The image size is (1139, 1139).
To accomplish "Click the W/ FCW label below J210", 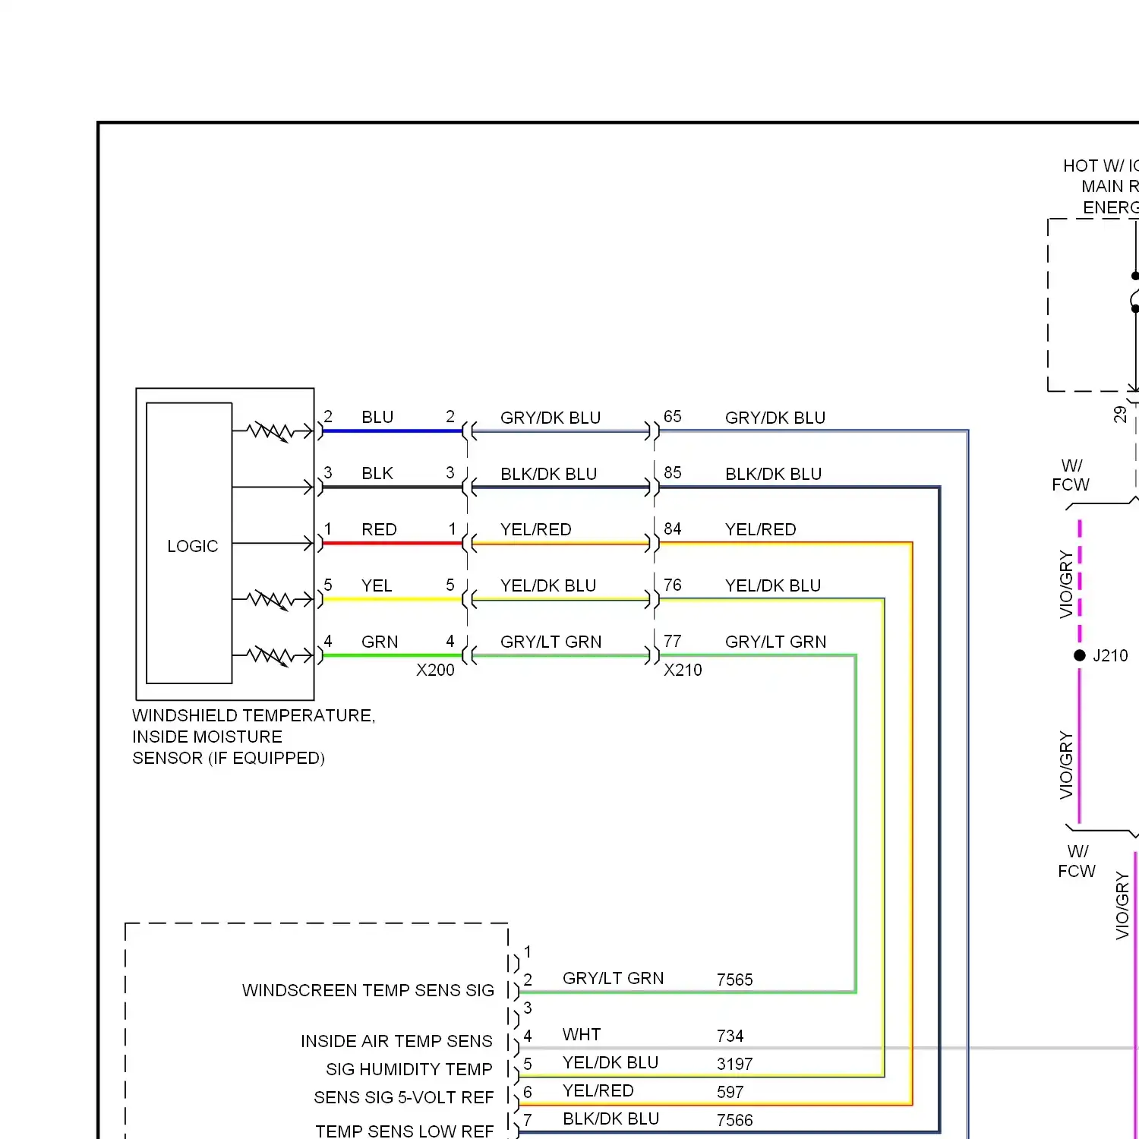I will coord(1077,861).
